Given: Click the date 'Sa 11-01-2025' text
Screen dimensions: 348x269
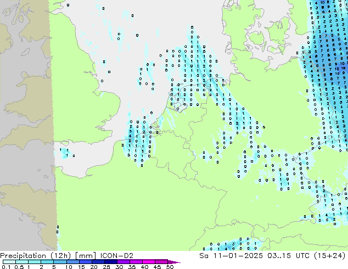Looking at the screenshot, I should click(231, 255).
